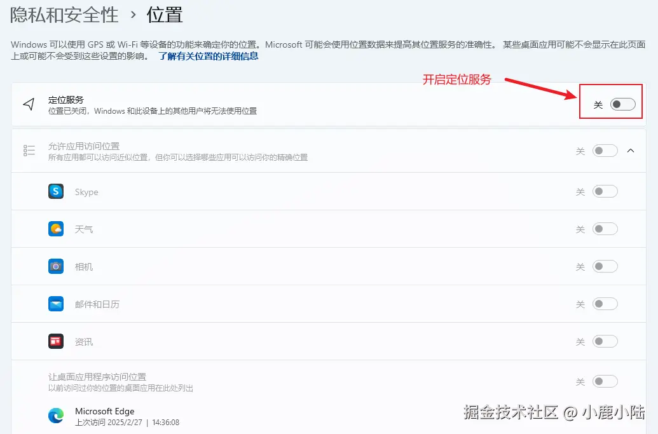The image size is (658, 434).
Task: Click the 相机 (Camera) app icon
Action: coord(55,266)
